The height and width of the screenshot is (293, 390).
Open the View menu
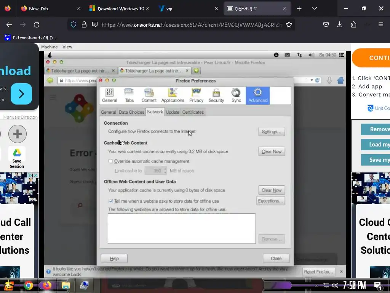coord(67,47)
